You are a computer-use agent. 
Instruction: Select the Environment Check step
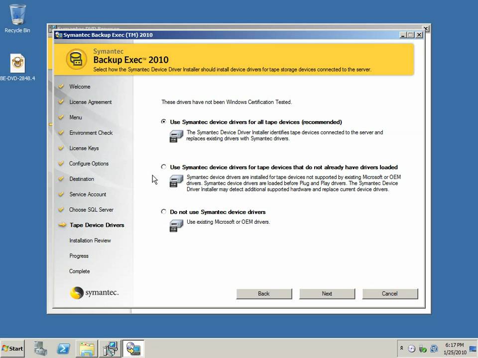coord(91,133)
